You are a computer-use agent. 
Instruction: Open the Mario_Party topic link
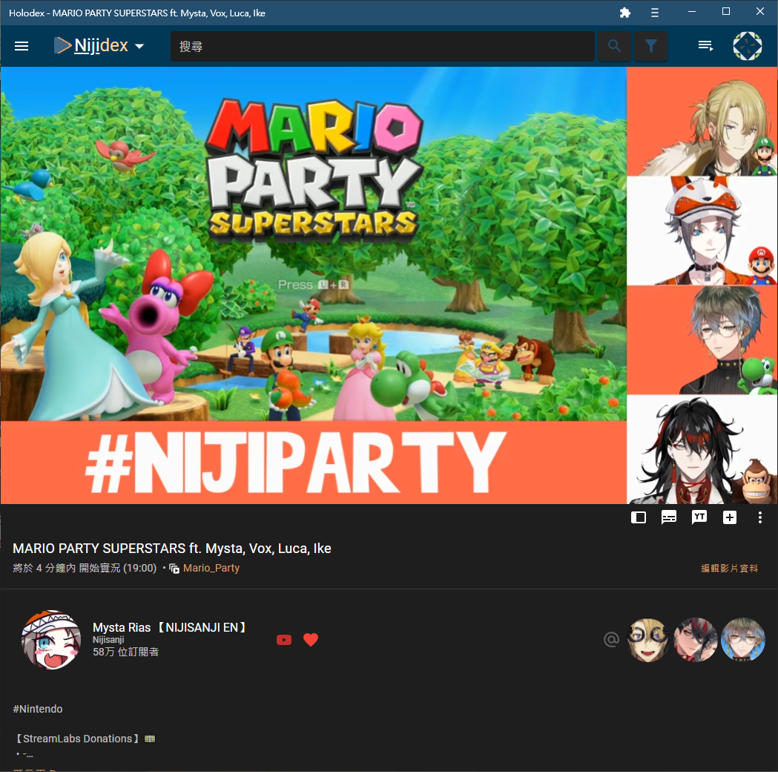click(x=211, y=568)
